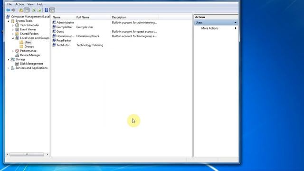The width and height of the screenshot is (304, 171).
Task: Click the Event Viewer icon
Action: point(17,29)
